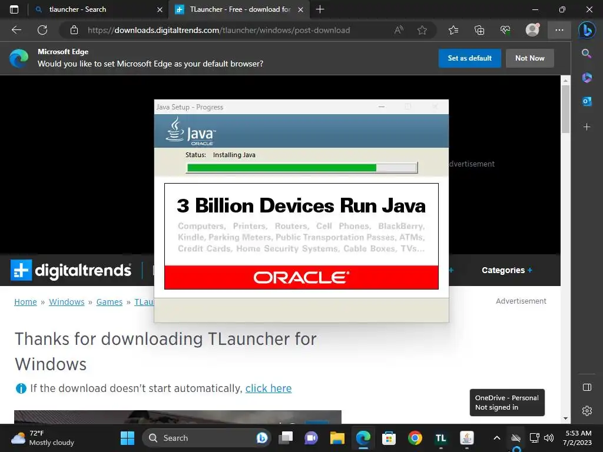Image resolution: width=603 pixels, height=452 pixels.
Task: Click the Oracle banner in Java Setup
Action: coord(301,277)
